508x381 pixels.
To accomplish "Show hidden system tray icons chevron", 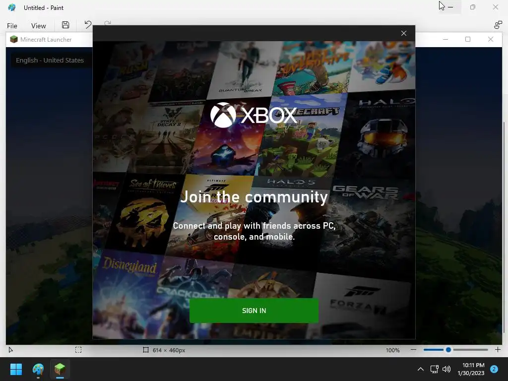I will click(x=421, y=369).
